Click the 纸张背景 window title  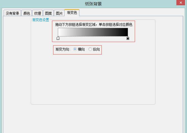[93, 4]
